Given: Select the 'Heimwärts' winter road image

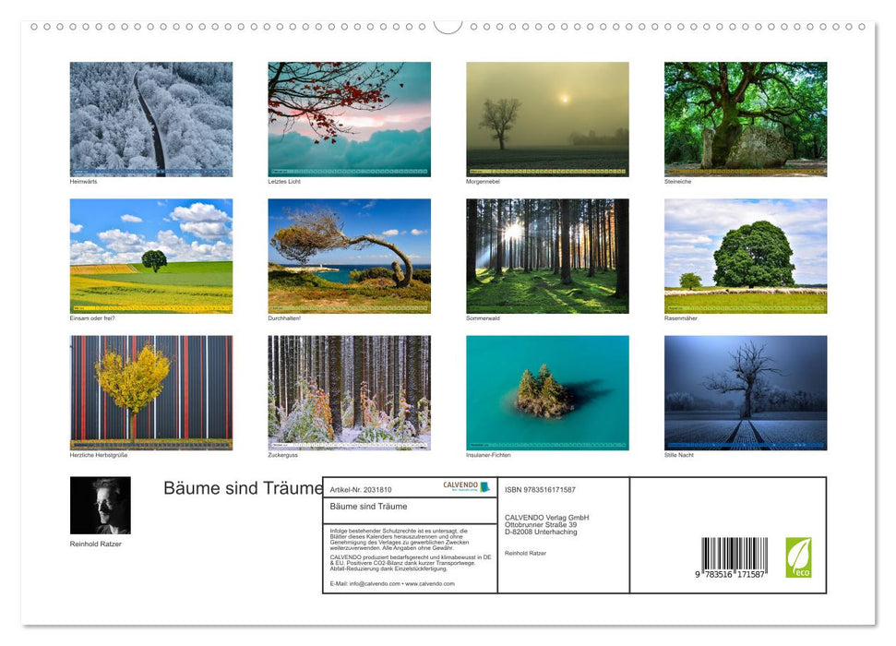Looking at the screenshot, I should click(x=150, y=118).
